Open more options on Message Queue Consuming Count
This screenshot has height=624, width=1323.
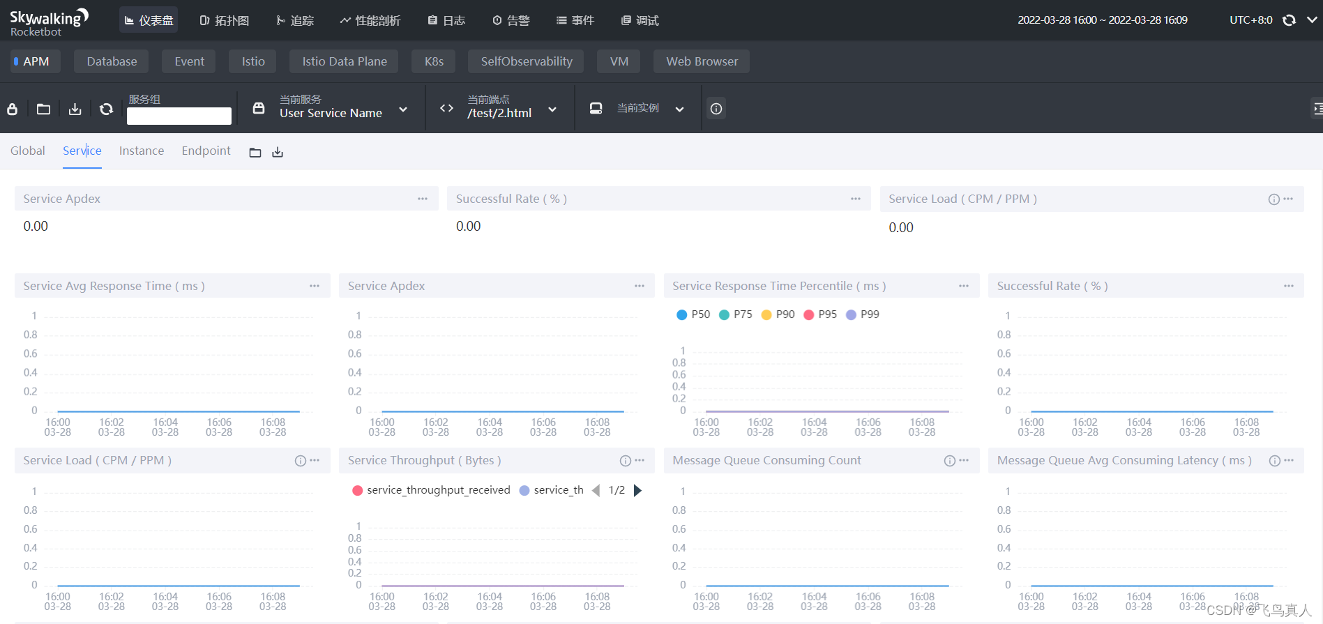[x=964, y=460]
